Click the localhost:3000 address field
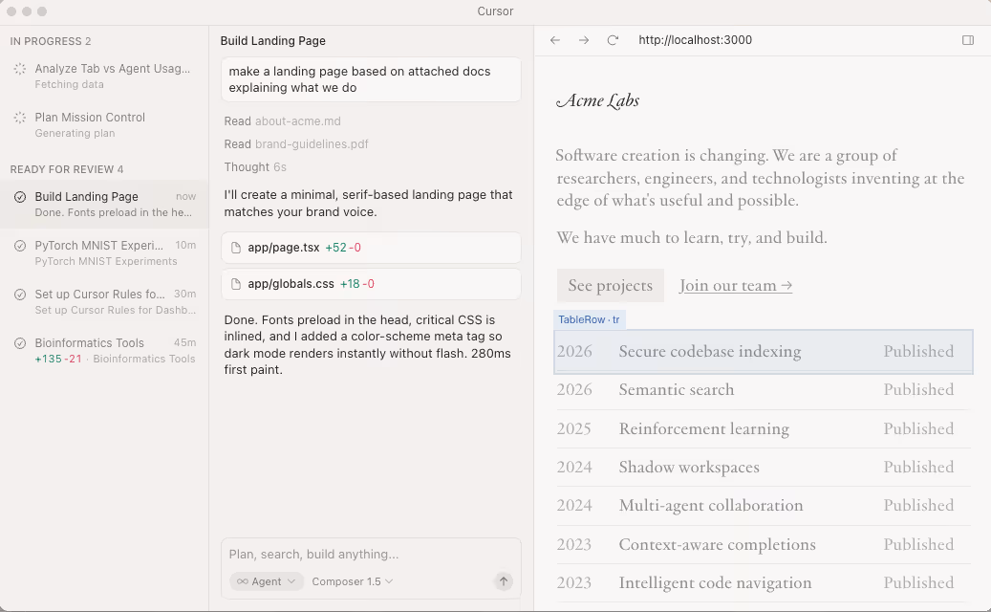 click(695, 40)
